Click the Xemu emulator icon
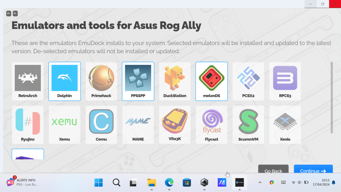 tap(64, 121)
